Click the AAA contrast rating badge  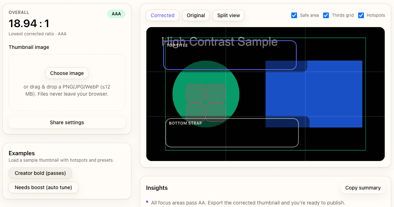click(116, 14)
